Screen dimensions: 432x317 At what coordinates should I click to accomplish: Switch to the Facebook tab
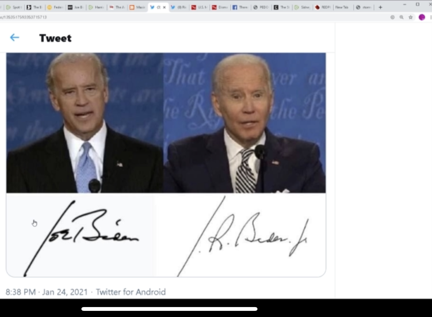(241, 7)
